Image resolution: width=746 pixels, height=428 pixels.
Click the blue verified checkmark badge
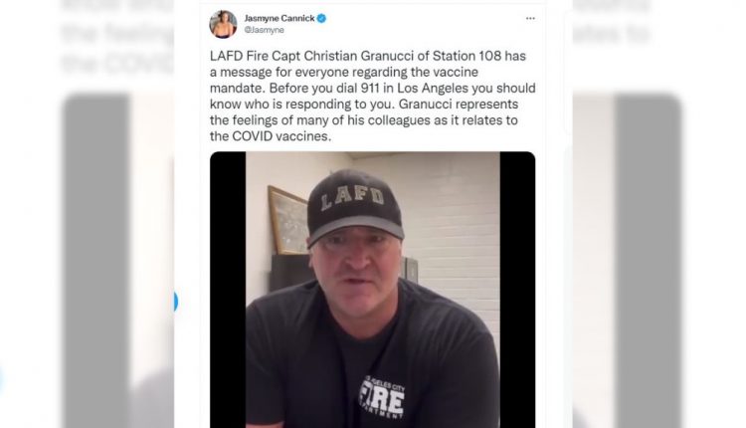[x=321, y=19]
